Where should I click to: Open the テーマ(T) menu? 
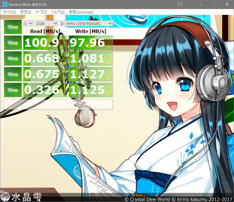[41, 12]
